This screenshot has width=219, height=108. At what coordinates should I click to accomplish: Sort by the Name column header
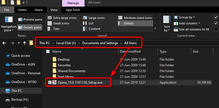click(57, 52)
